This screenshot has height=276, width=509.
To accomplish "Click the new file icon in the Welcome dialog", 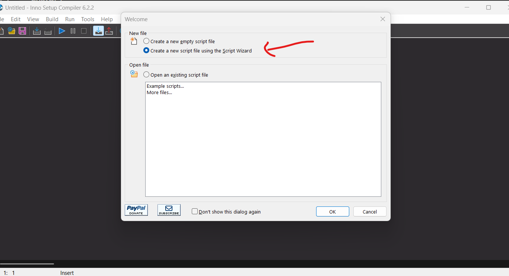I will pos(134,41).
